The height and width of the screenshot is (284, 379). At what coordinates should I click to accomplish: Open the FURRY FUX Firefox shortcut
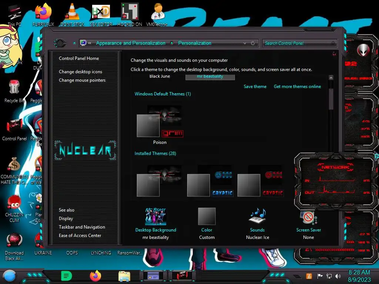coord(43,15)
